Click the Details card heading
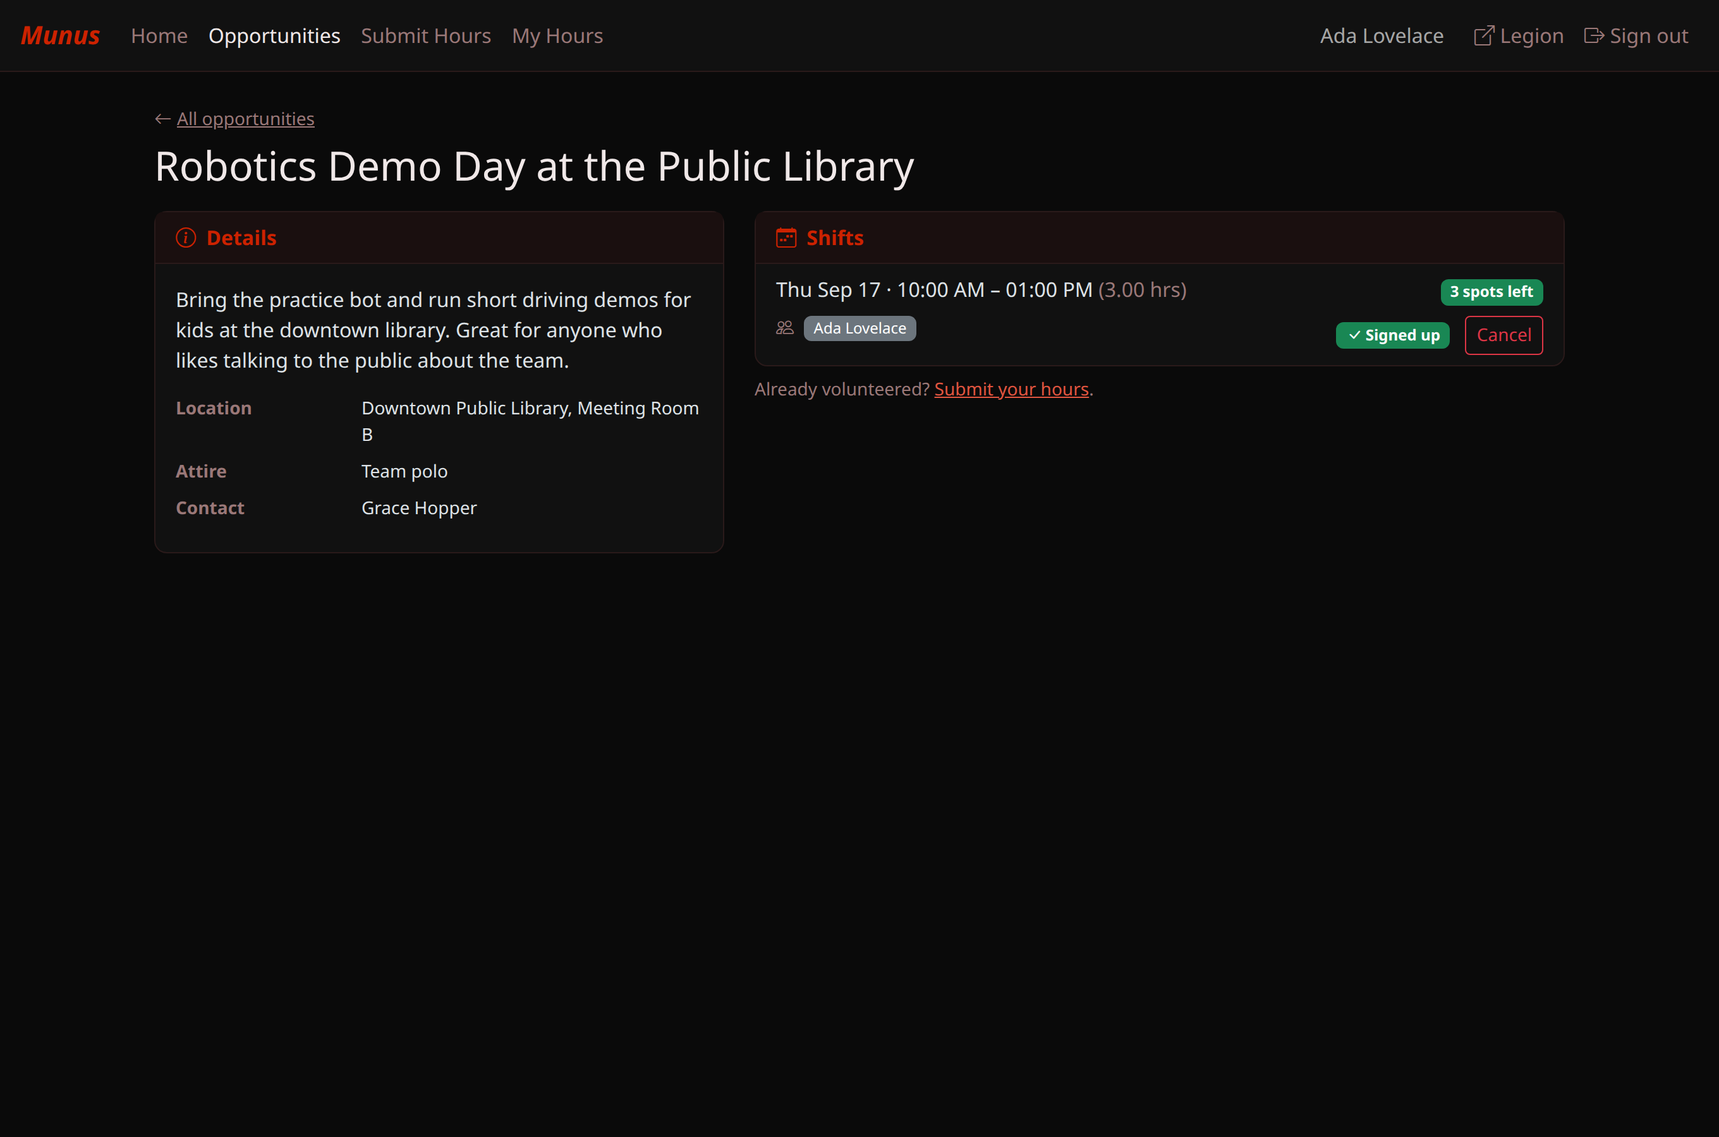The width and height of the screenshot is (1719, 1137). 241,238
